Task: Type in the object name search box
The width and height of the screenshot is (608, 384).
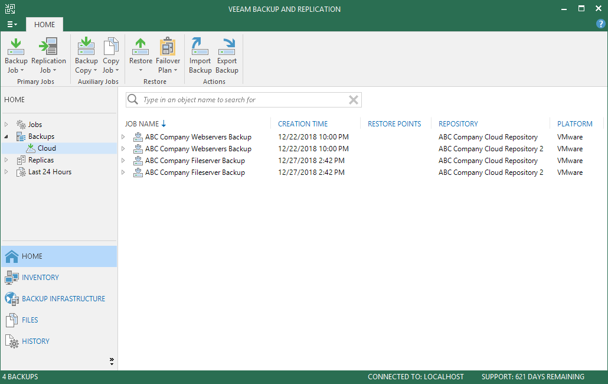Action: [244, 100]
